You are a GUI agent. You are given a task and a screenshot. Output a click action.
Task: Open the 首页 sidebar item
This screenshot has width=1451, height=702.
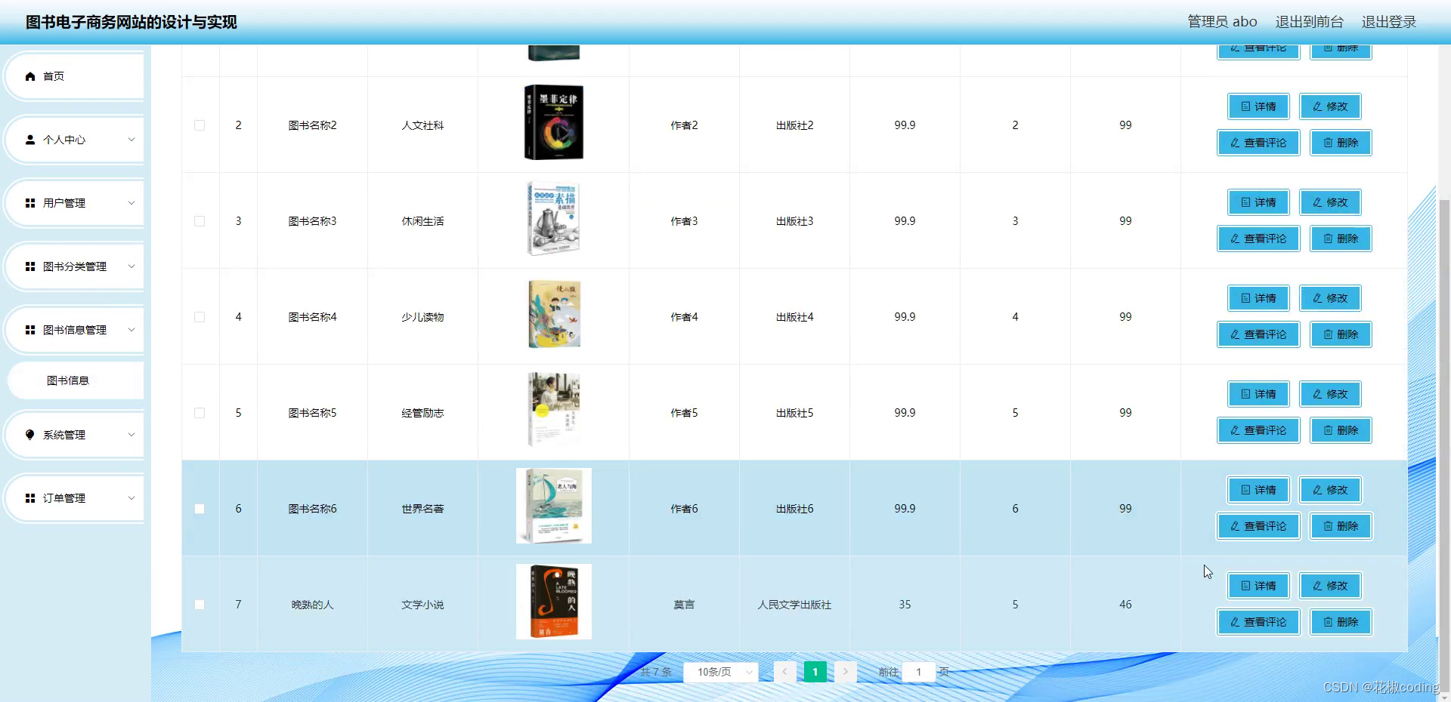74,76
